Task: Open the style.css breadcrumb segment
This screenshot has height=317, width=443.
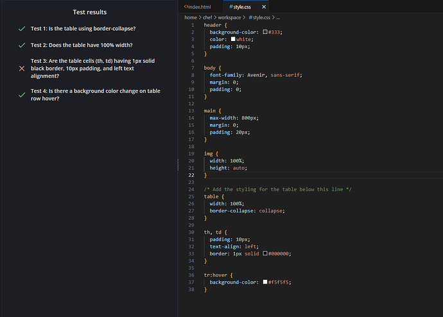Action: [259, 17]
